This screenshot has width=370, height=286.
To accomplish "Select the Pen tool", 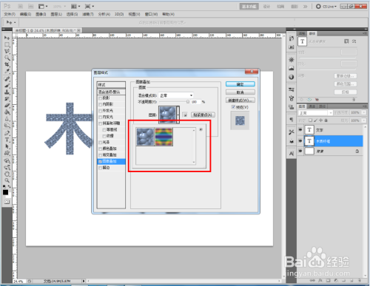I will [x=7, y=133].
